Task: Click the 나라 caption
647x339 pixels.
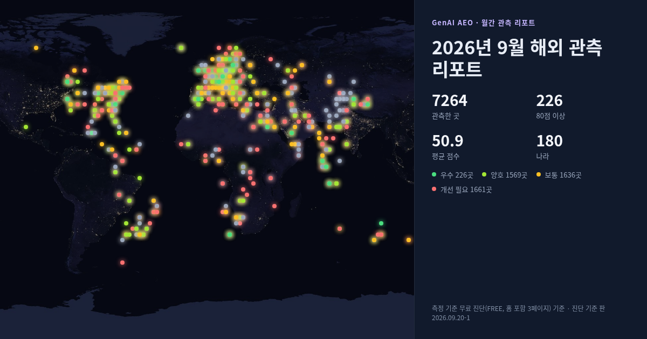Action: 542,156
